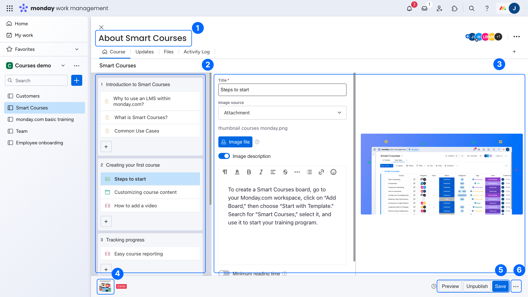
Task: Open text alignment option
Action: 273,172
